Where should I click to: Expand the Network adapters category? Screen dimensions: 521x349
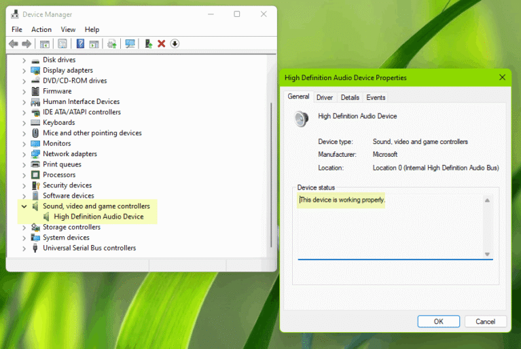pos(24,154)
